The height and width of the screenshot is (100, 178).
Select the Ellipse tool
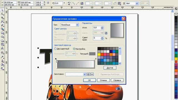tap(2, 37)
